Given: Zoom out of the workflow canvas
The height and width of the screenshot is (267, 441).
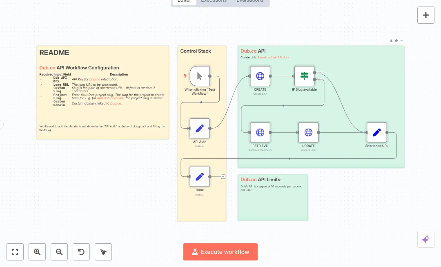Looking at the screenshot, I should pos(59,252).
